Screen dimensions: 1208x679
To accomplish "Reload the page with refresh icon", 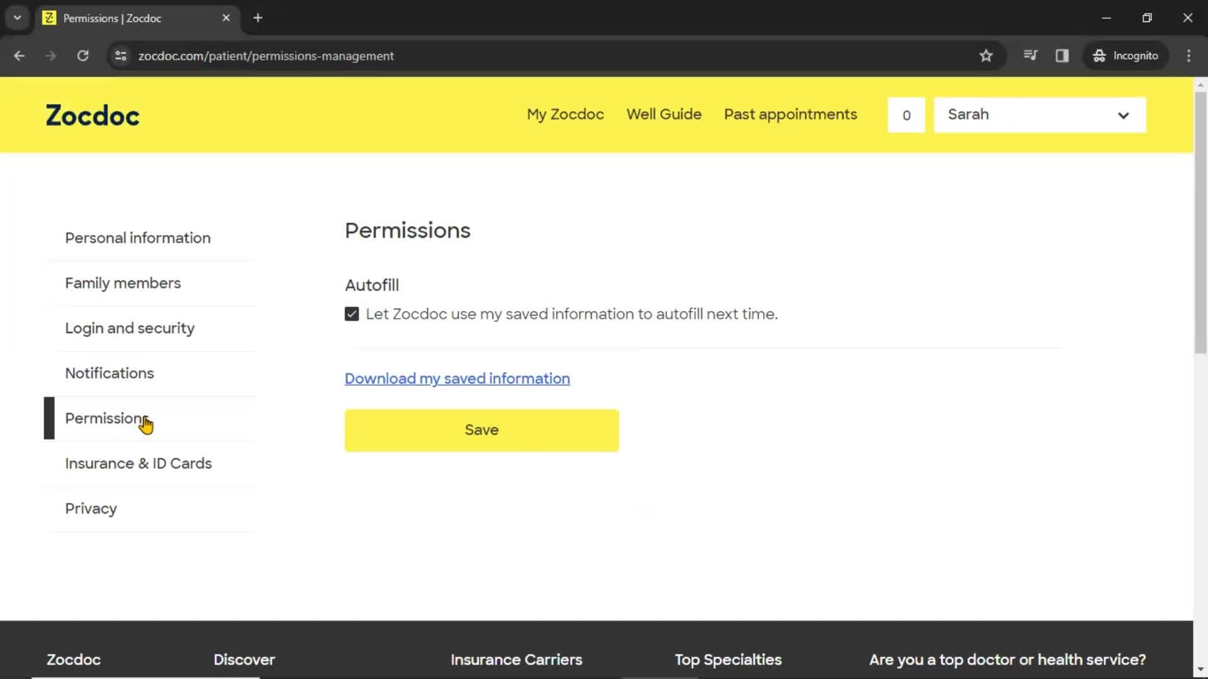I will (x=82, y=56).
